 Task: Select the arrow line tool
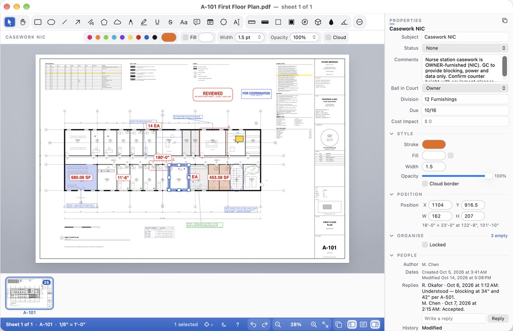[x=77, y=22]
